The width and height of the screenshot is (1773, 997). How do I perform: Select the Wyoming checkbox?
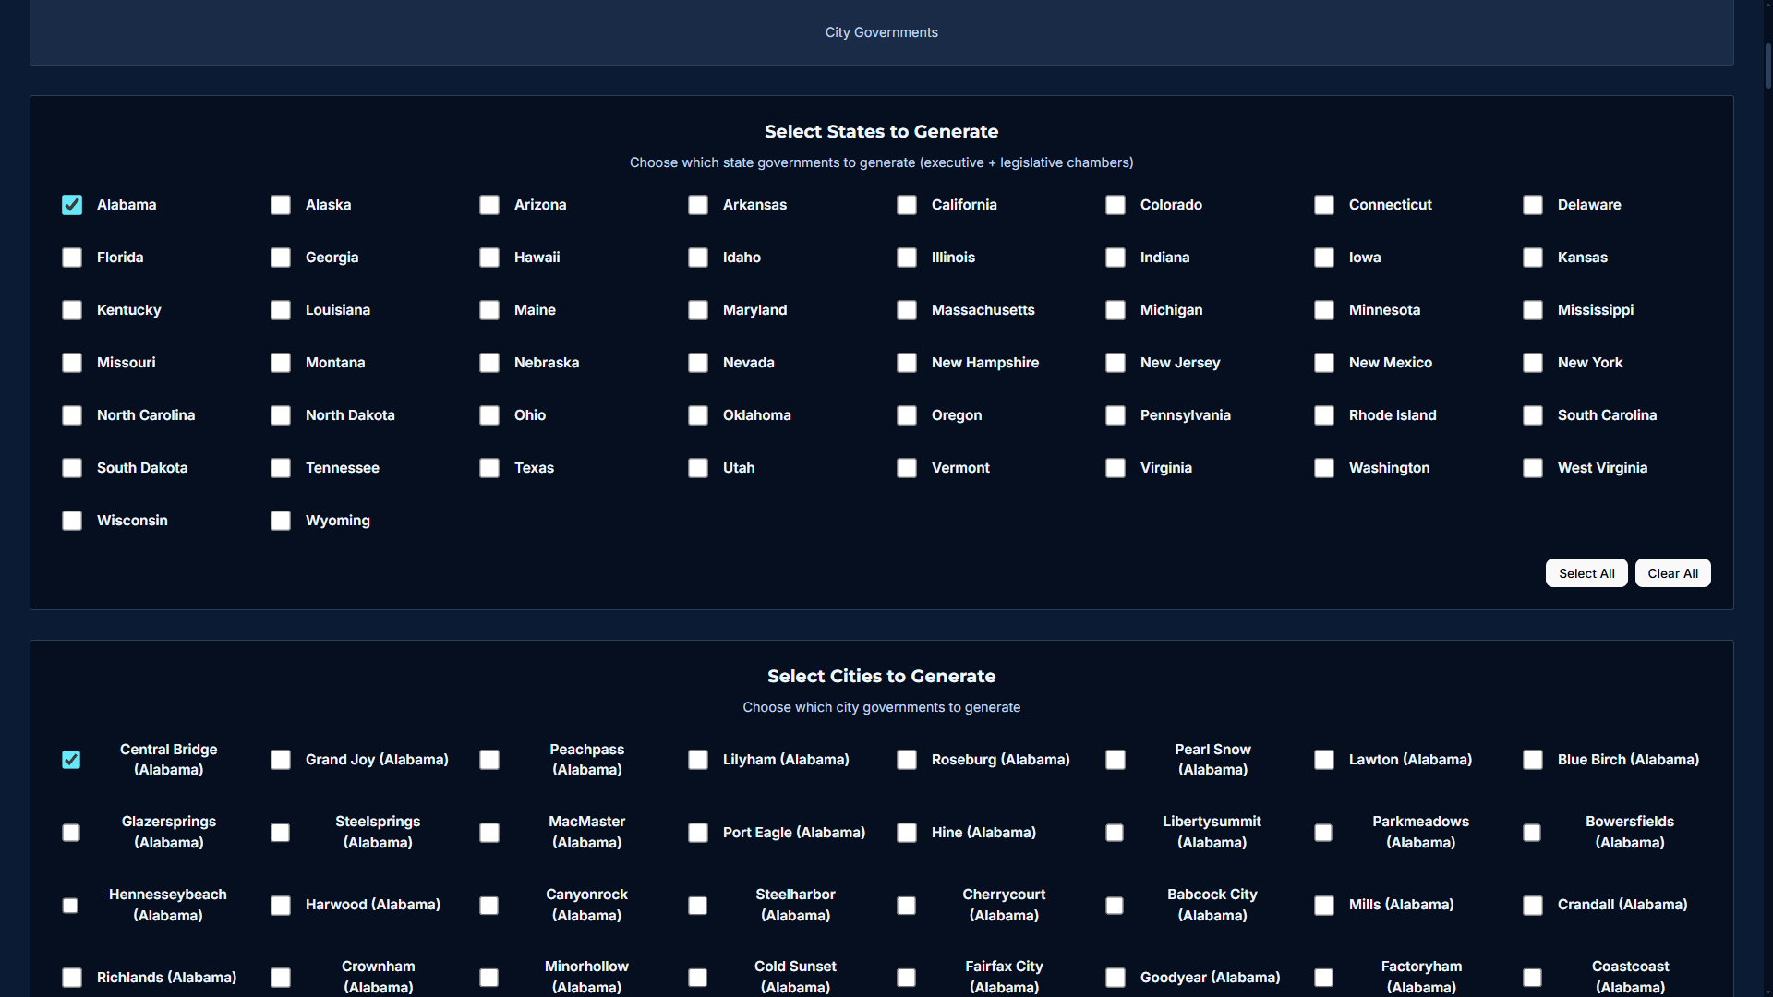[x=281, y=521]
